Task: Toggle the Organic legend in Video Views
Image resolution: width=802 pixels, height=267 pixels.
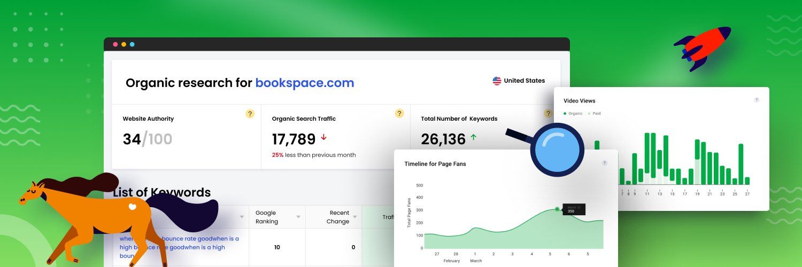Action: coord(573,113)
